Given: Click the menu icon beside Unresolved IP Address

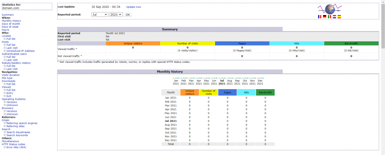Looking at the screenshot, I should 5,51.
